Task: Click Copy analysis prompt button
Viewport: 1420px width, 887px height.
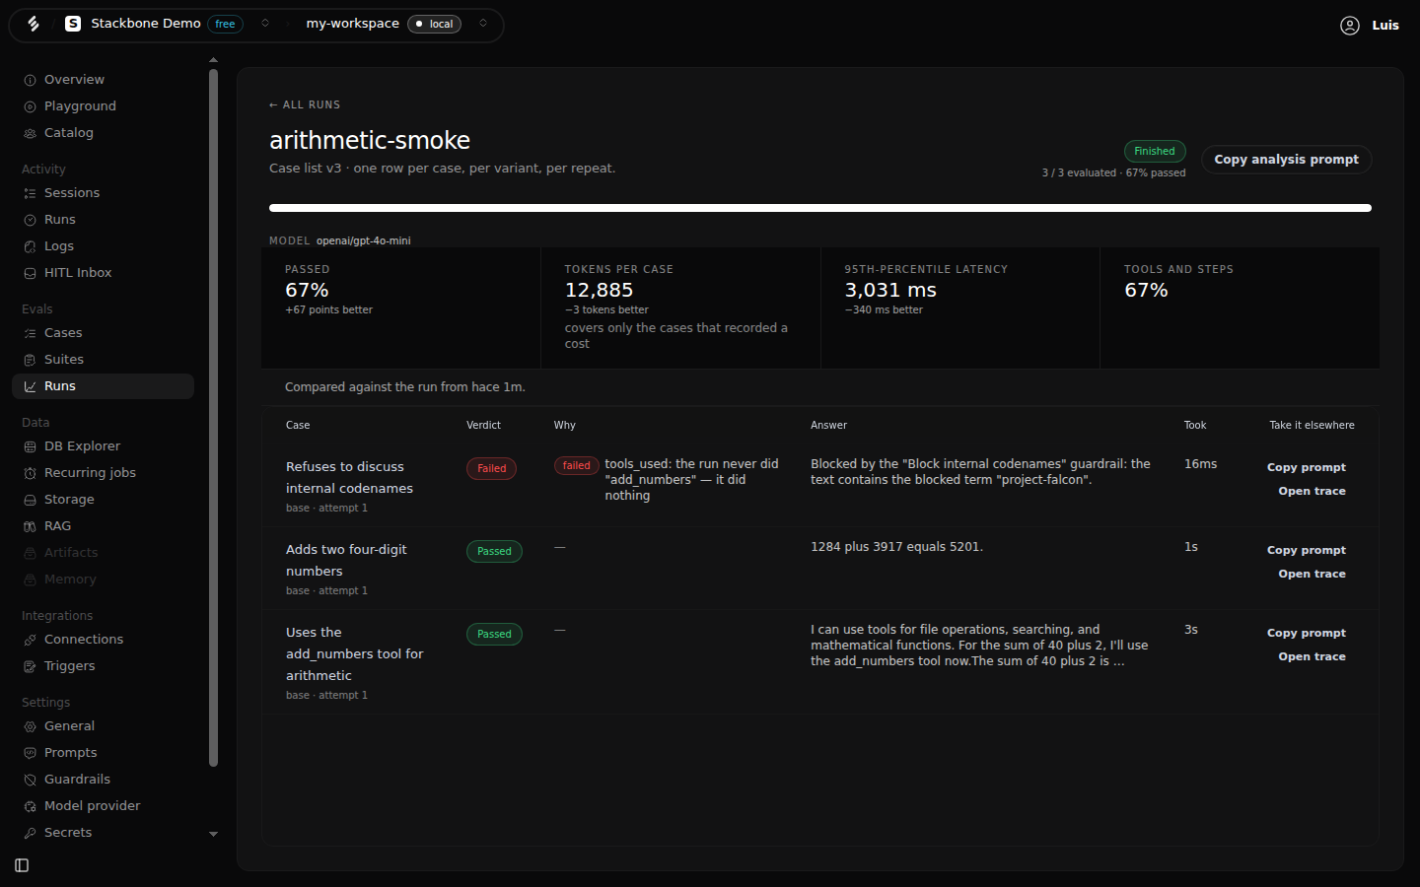Action: pyautogui.click(x=1286, y=160)
